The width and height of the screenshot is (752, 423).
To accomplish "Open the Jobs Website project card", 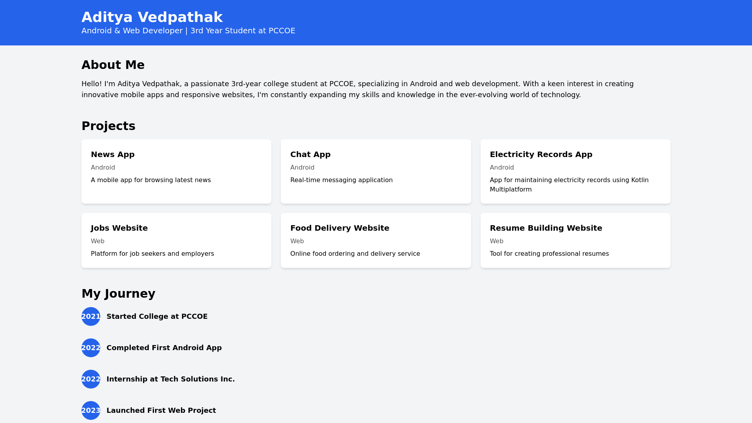I will tap(176, 240).
